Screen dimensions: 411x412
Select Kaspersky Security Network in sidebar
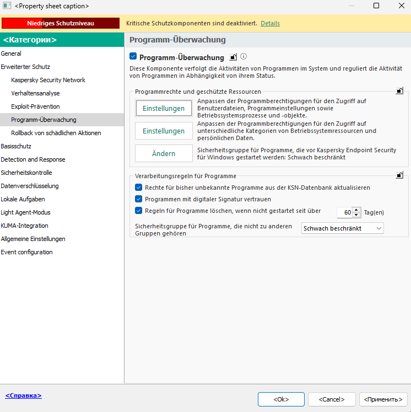tap(48, 80)
